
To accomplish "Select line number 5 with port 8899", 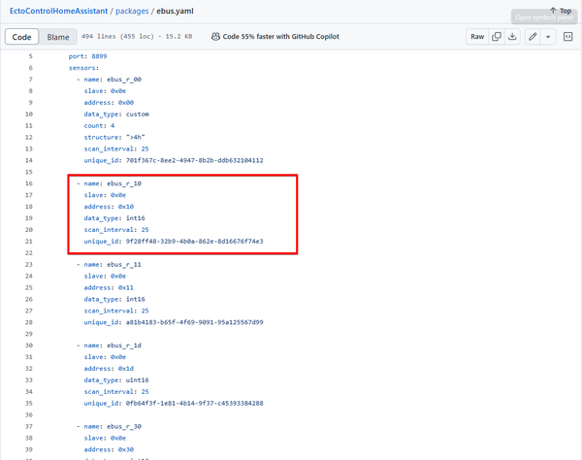I will tap(29, 56).
